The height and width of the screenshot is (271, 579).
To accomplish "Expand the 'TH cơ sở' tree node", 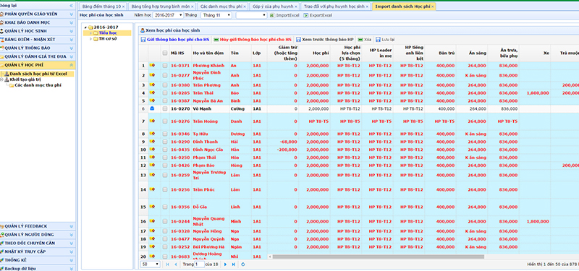I will 91,39.
